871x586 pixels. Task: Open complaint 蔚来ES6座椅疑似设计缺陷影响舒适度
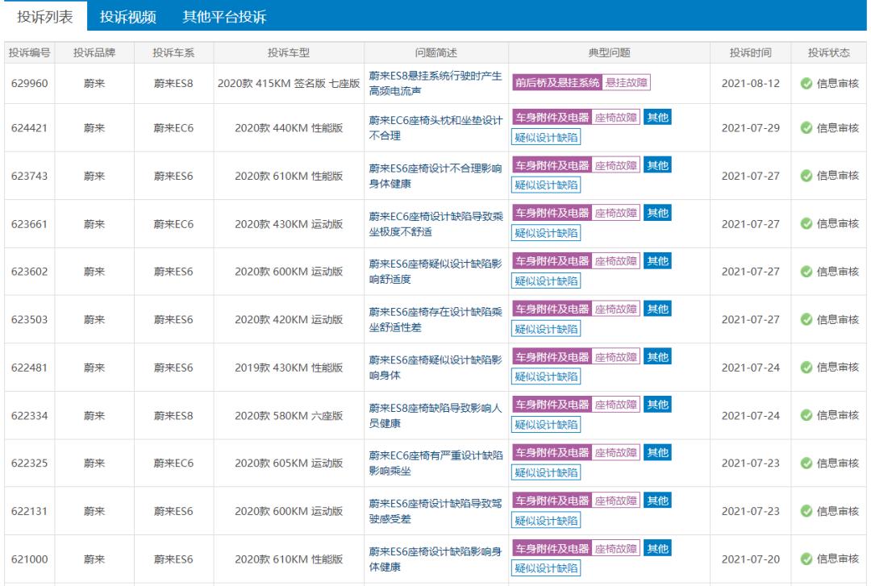coord(435,272)
